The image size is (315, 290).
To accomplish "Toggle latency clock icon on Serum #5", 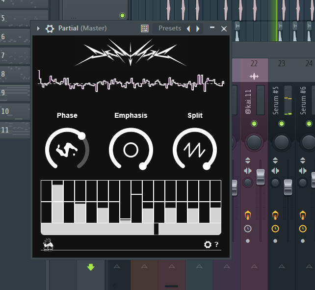I will pos(275,229).
